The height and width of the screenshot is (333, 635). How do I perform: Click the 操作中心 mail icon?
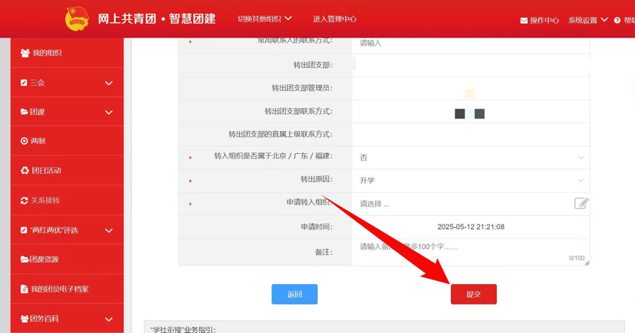click(x=524, y=21)
